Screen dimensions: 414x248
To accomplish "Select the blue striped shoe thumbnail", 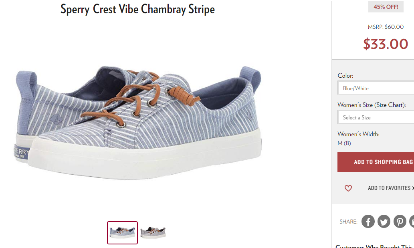I will (122, 233).
